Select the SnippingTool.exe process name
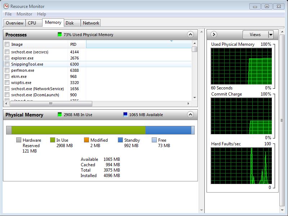The image size is (288, 216). [27, 64]
